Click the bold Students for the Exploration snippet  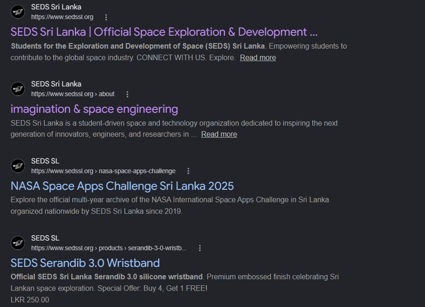137,46
